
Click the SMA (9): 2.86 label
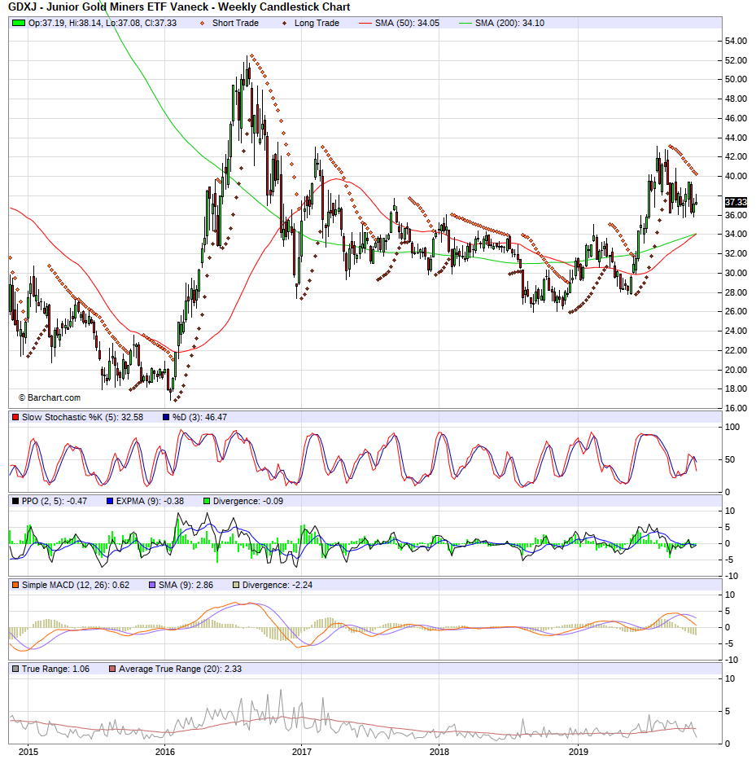click(186, 585)
